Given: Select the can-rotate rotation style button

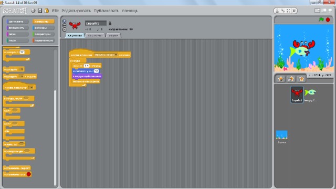Looking at the screenshot, I should (x=64, y=21).
